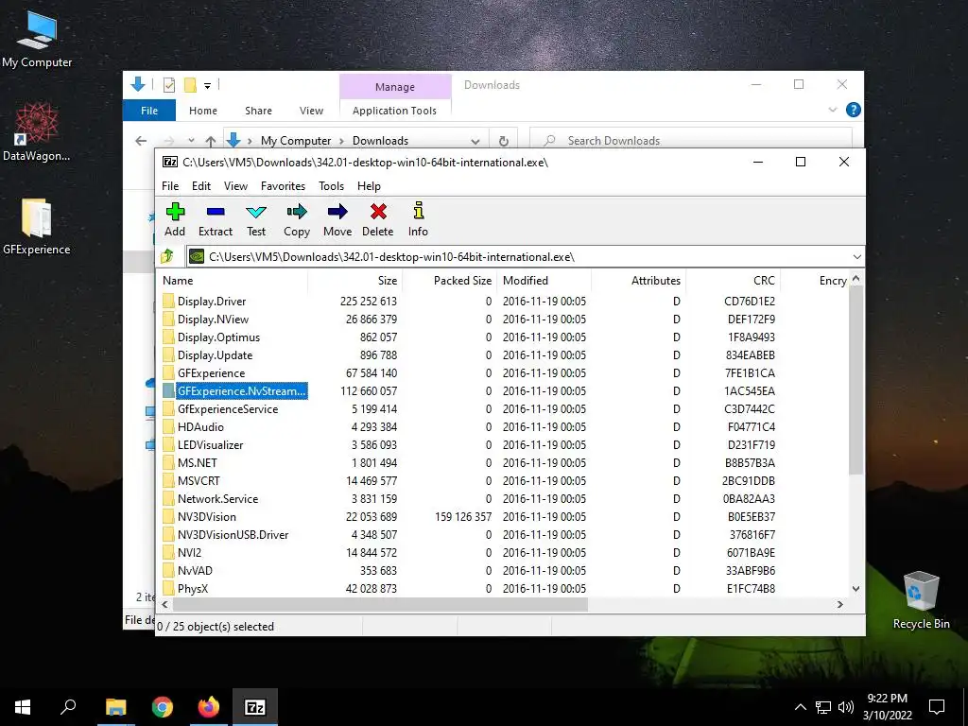The width and height of the screenshot is (968, 726).
Task: Select the GfExperienceService folder
Action: [x=228, y=408]
